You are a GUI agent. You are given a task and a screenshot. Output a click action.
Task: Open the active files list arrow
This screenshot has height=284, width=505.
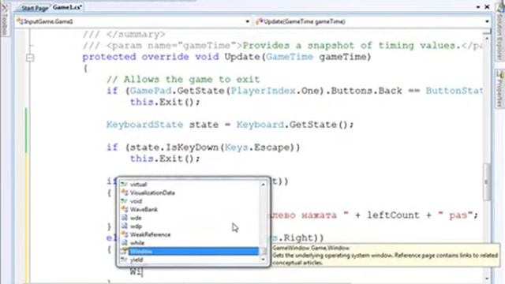478,7
